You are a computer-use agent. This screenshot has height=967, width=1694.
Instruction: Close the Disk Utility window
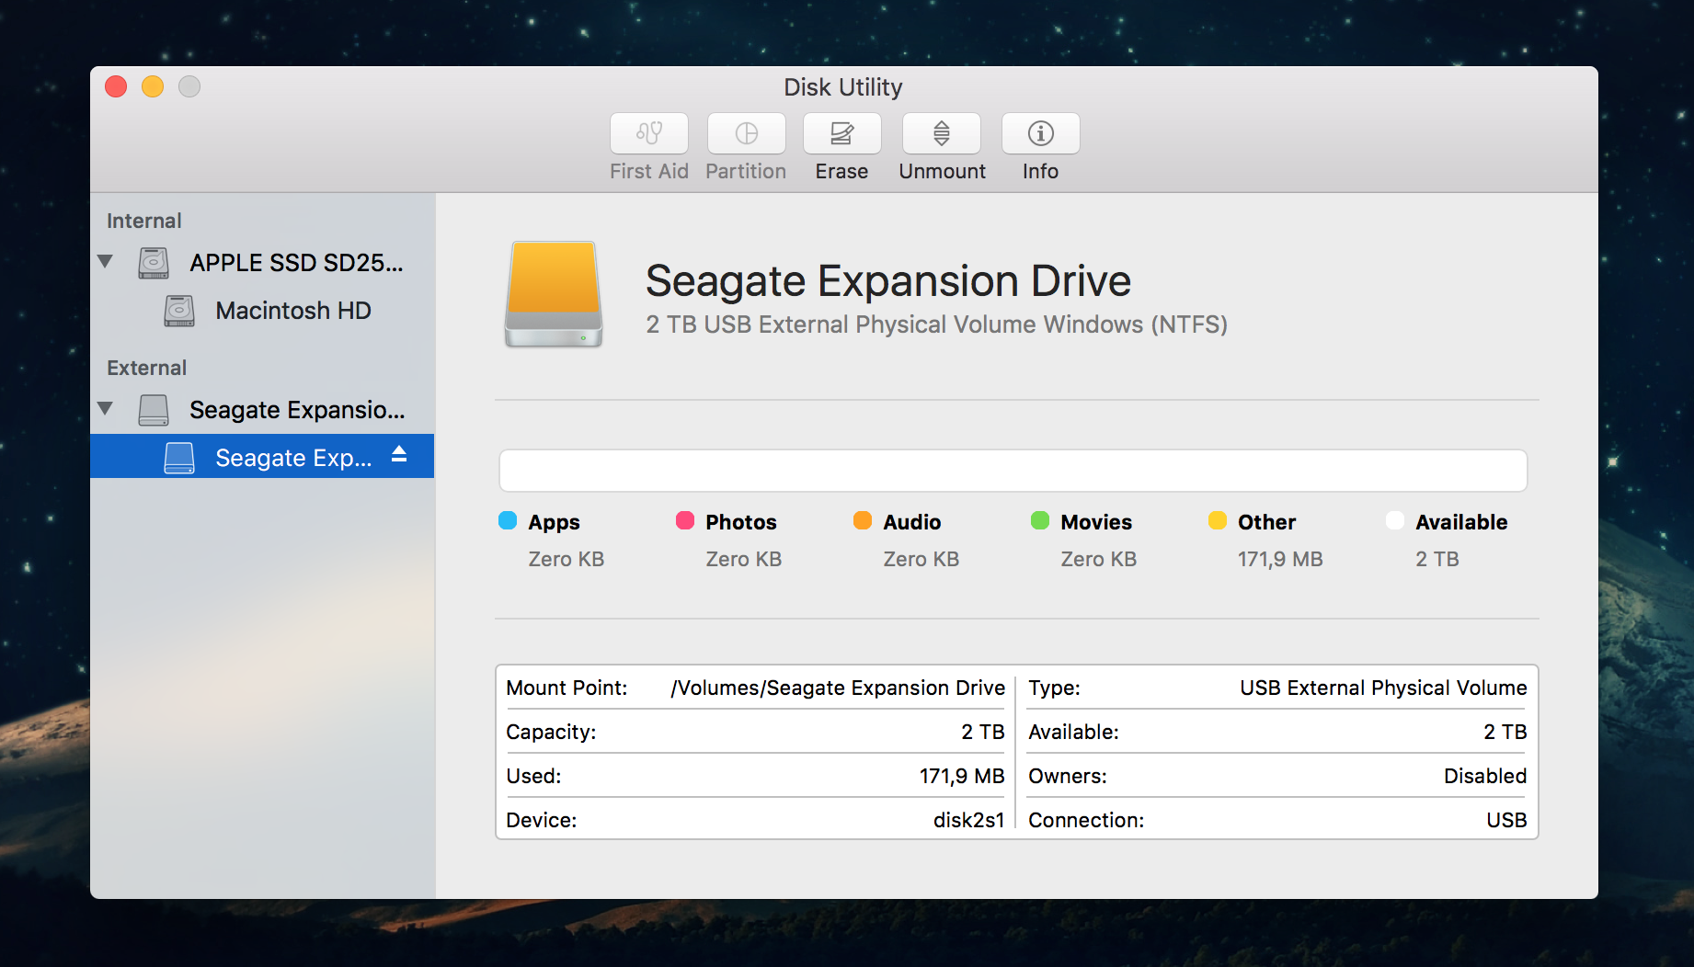(116, 86)
